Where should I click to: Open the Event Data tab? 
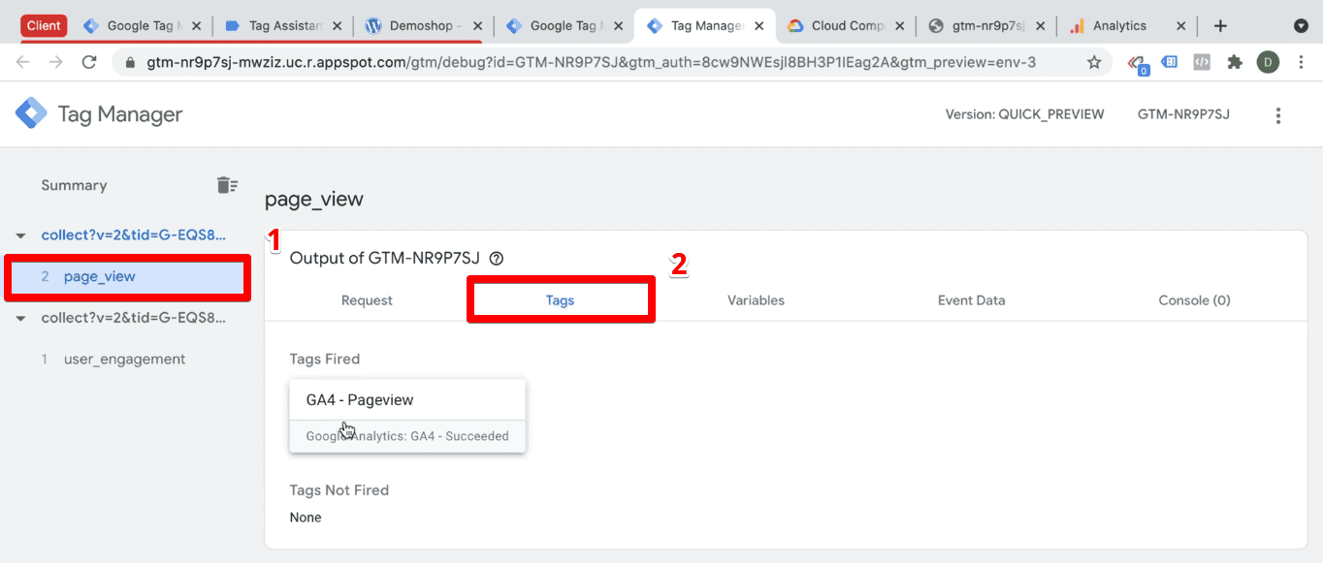[x=971, y=299]
